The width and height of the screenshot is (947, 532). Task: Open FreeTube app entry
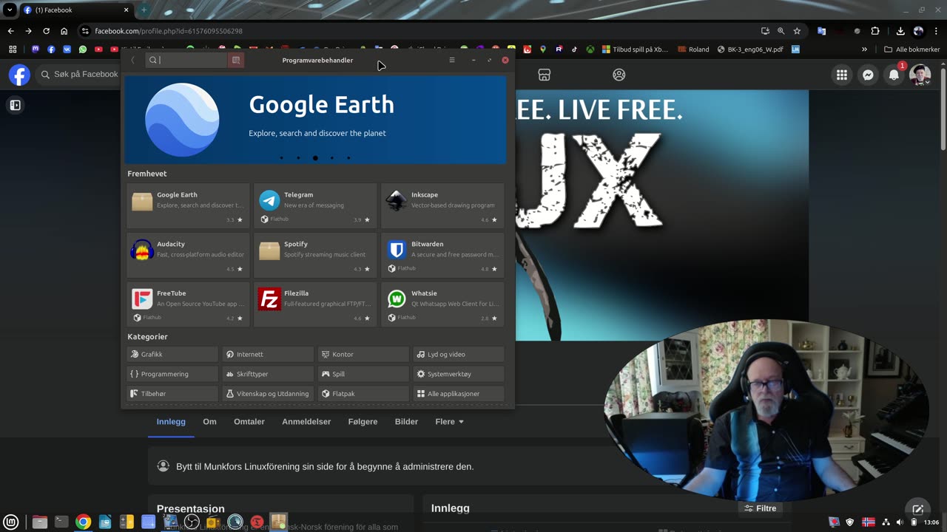188,304
